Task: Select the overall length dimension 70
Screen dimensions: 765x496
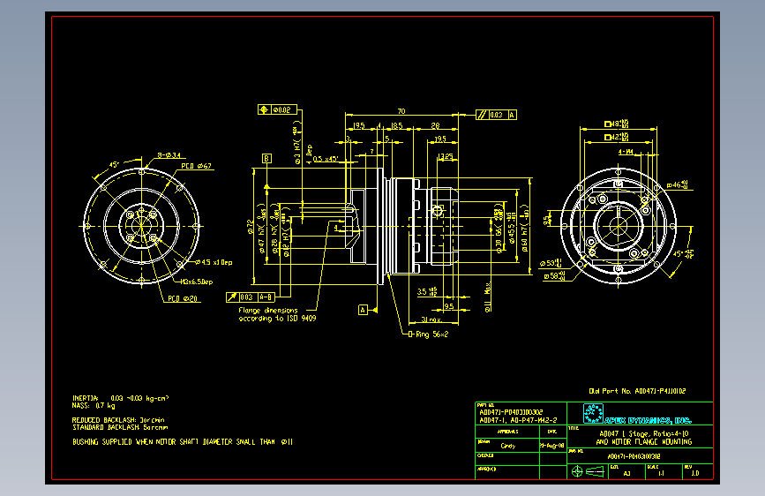Action: [x=401, y=111]
